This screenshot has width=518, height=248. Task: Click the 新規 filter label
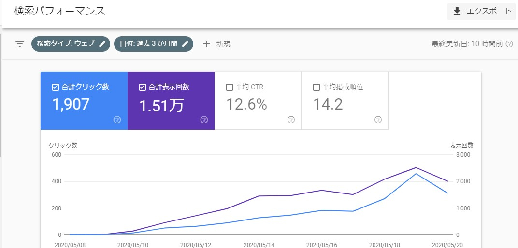click(223, 44)
